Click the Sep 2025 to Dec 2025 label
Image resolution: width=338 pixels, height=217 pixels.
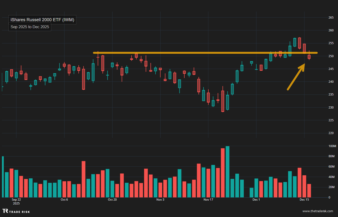pos(30,27)
